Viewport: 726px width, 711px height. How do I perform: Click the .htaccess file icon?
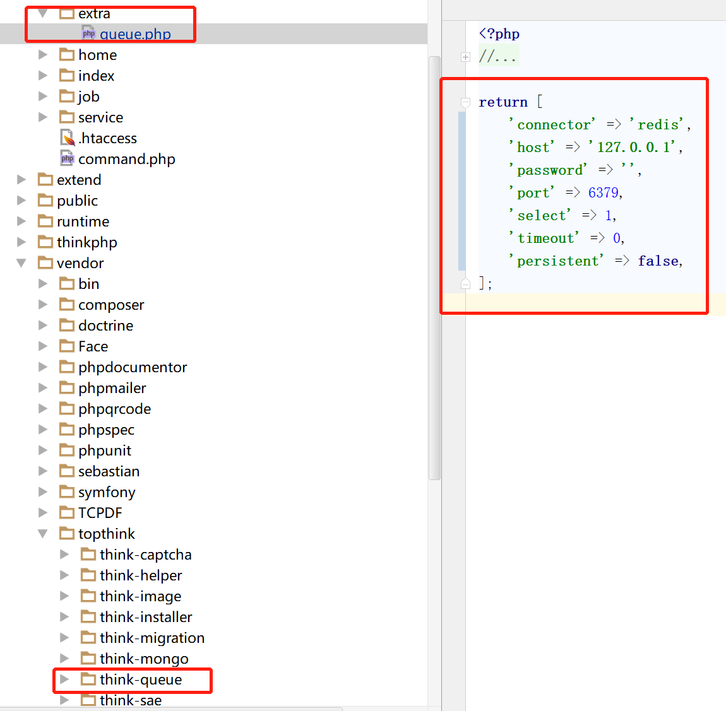[x=67, y=138]
